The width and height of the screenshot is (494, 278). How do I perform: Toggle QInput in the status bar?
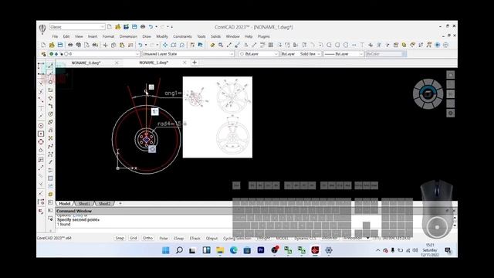tap(211, 238)
